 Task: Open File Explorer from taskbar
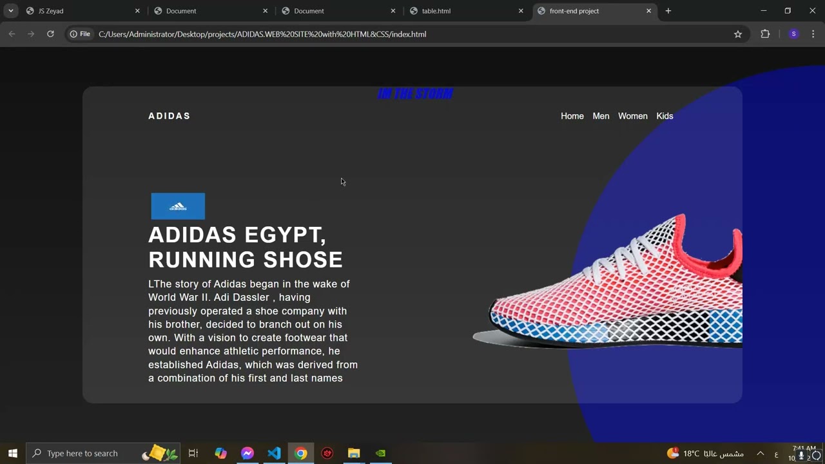(x=354, y=453)
